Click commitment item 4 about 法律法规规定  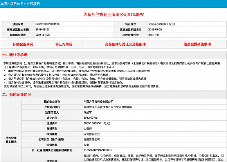pyautogui.click(x=64, y=83)
